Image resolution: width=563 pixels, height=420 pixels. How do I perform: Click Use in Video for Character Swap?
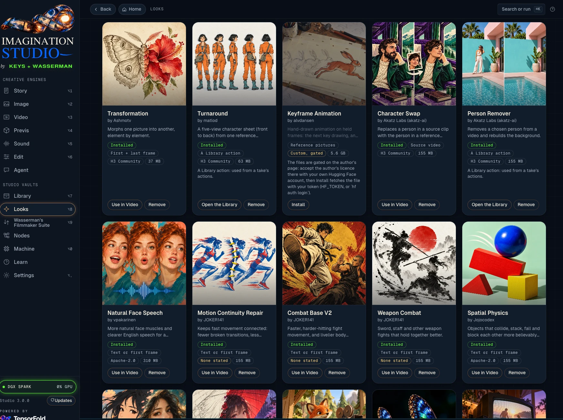(x=395, y=205)
